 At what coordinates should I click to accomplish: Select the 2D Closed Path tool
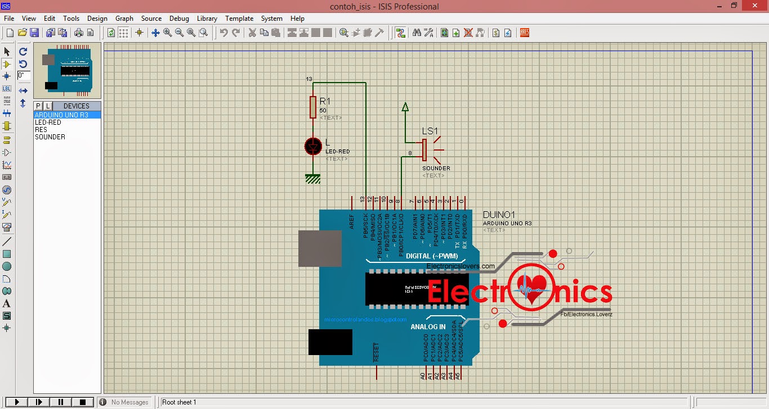click(x=7, y=291)
